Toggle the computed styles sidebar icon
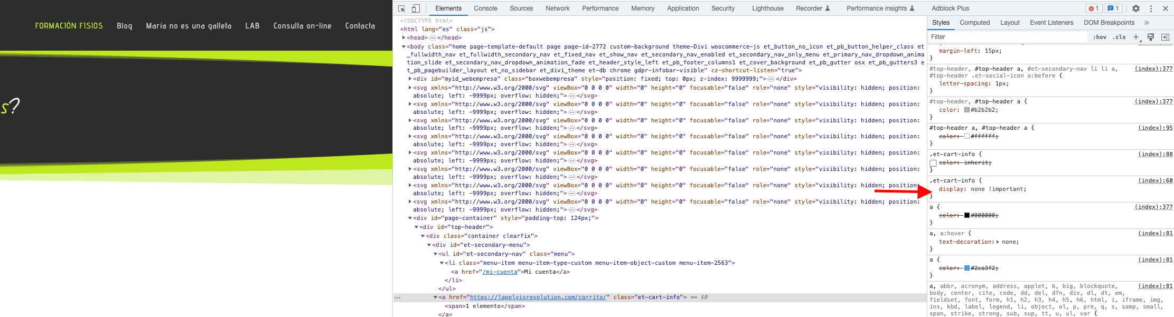Screen dimensions: 1174x317 (1165, 37)
